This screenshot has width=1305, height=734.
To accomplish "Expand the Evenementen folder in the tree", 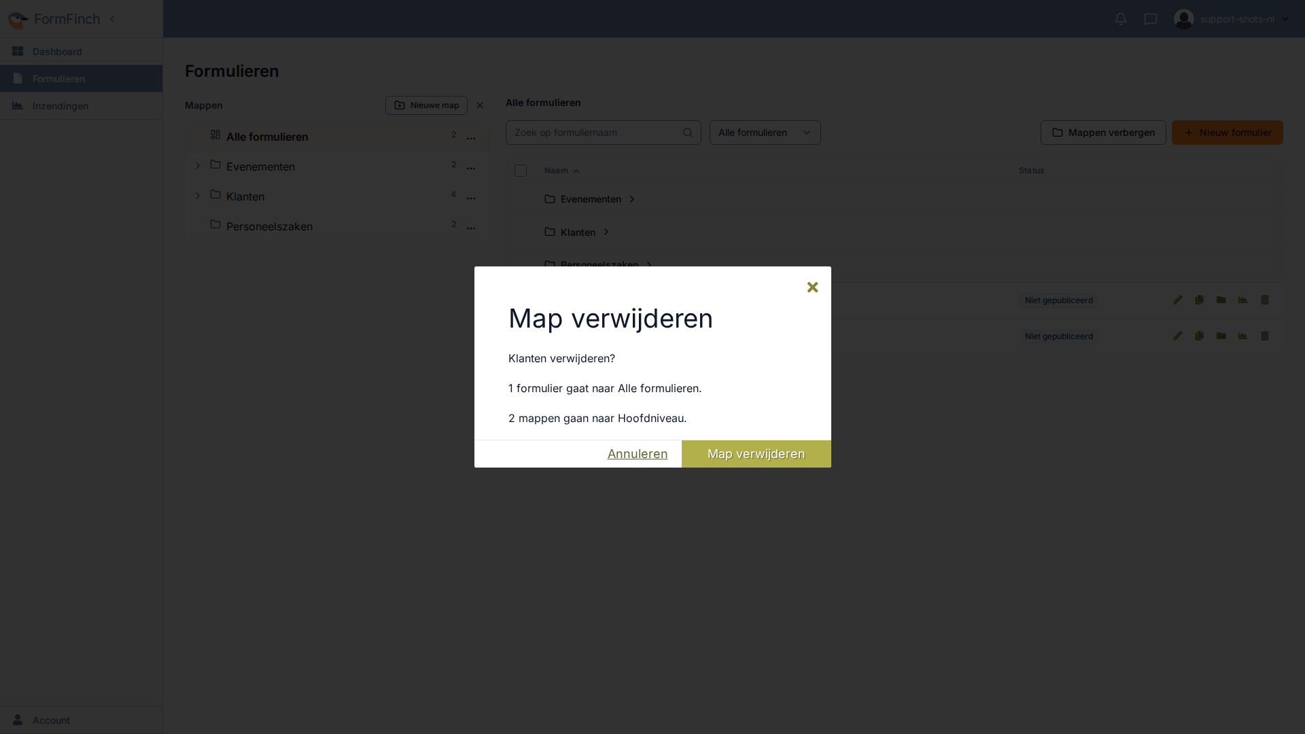I will coord(198,166).
